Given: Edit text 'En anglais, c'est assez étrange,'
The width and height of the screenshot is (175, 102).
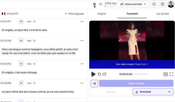Looking at the screenshot, I should pyautogui.click(x=20, y=72).
